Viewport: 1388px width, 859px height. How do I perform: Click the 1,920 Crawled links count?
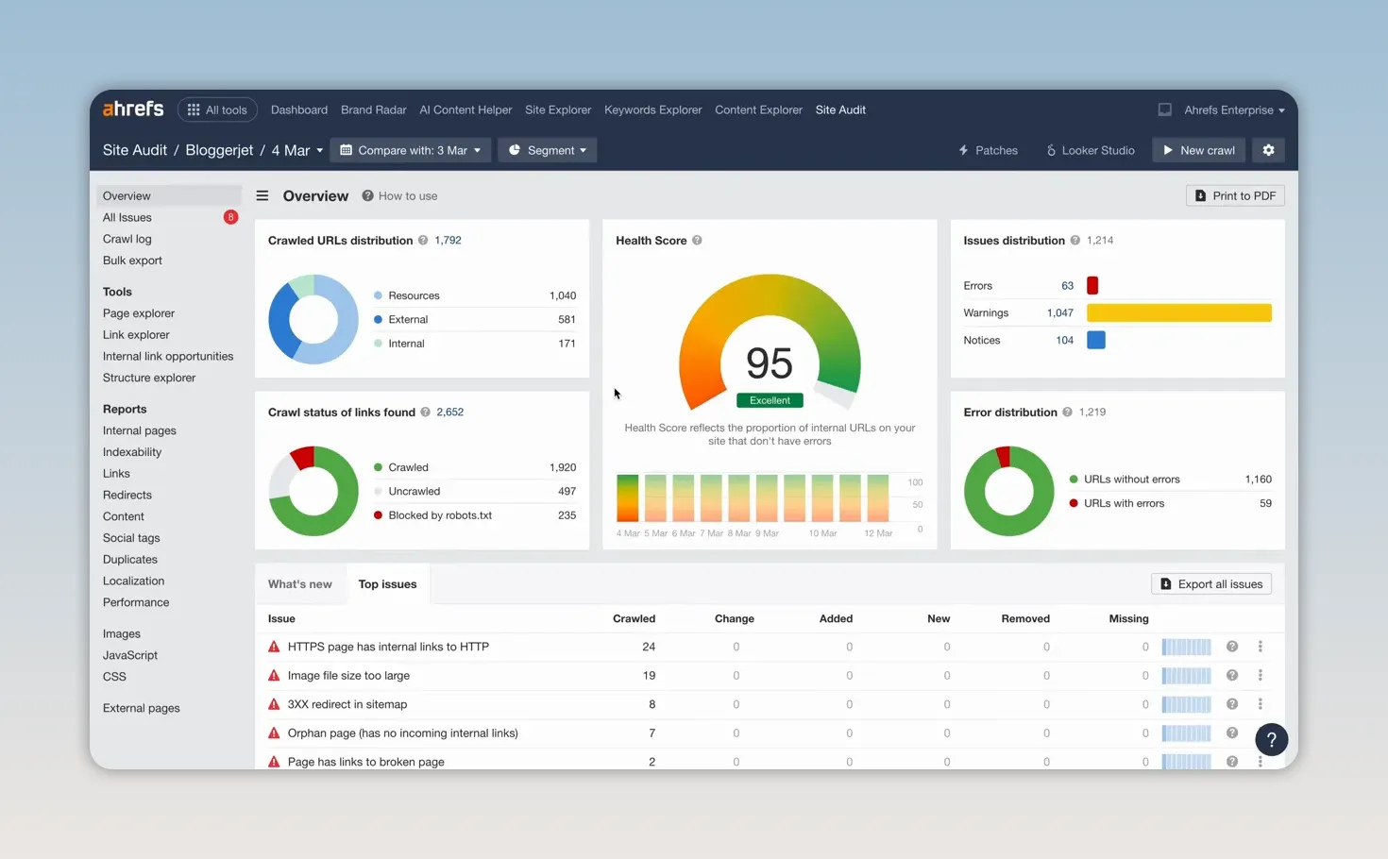click(563, 467)
